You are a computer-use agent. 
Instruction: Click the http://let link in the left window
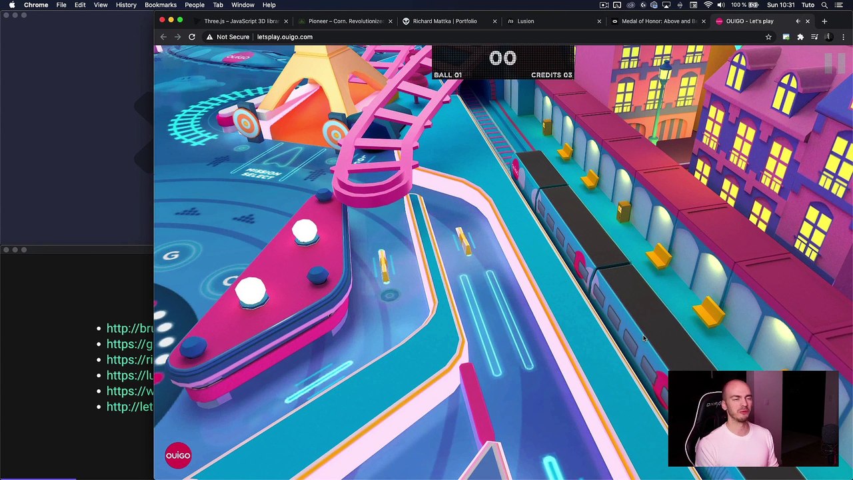click(130, 407)
